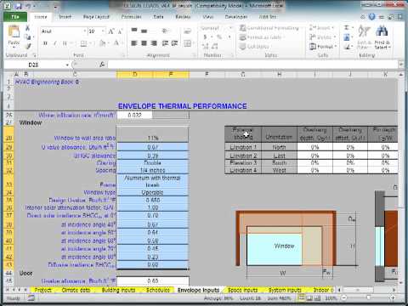Open the Space Inputs sheet tab
This screenshot has height=306, width=408.
(242, 290)
